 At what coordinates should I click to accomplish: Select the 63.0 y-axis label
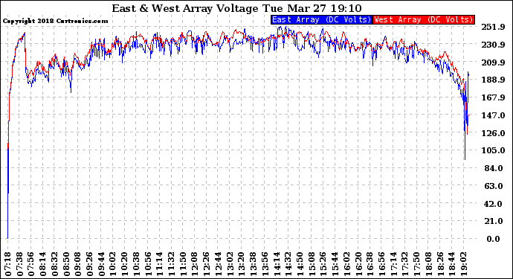494,186
